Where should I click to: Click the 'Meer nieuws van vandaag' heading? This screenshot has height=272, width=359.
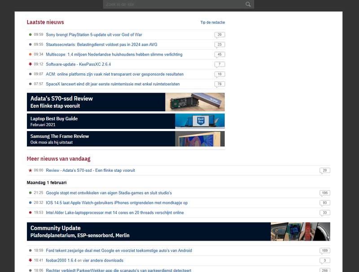(x=59, y=159)
